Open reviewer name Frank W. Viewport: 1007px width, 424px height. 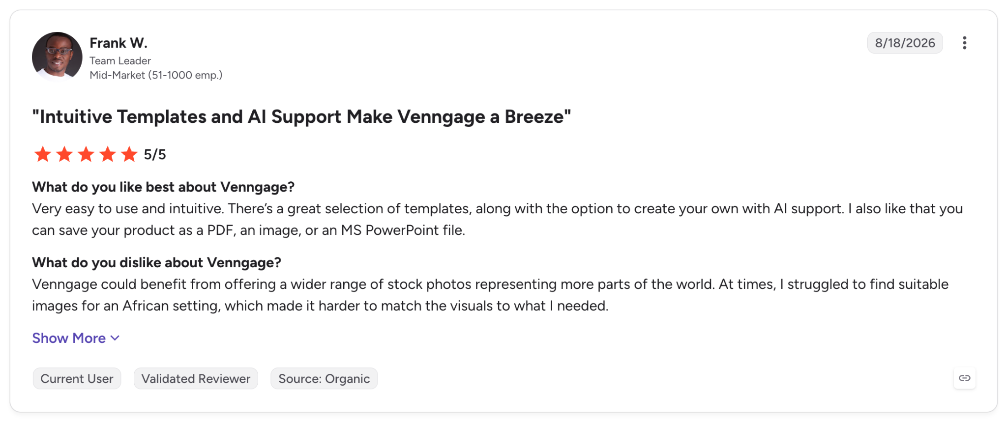(x=118, y=43)
